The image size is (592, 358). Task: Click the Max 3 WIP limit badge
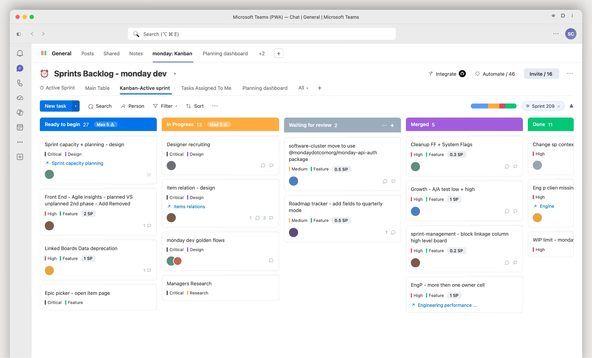click(x=219, y=125)
